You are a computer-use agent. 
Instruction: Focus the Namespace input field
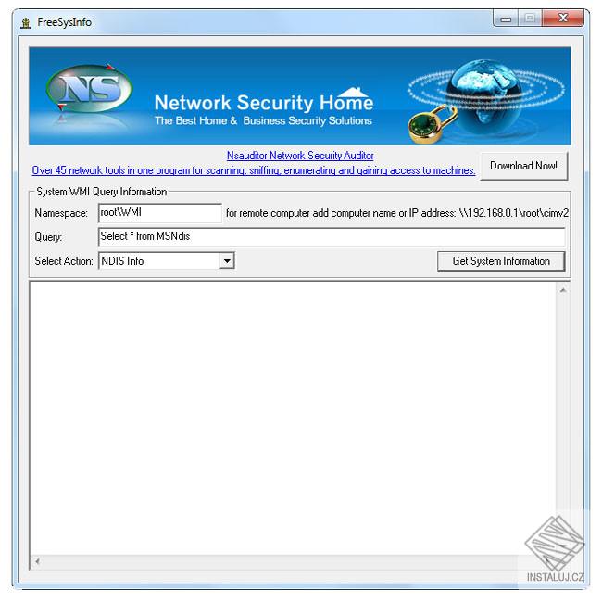(x=160, y=213)
